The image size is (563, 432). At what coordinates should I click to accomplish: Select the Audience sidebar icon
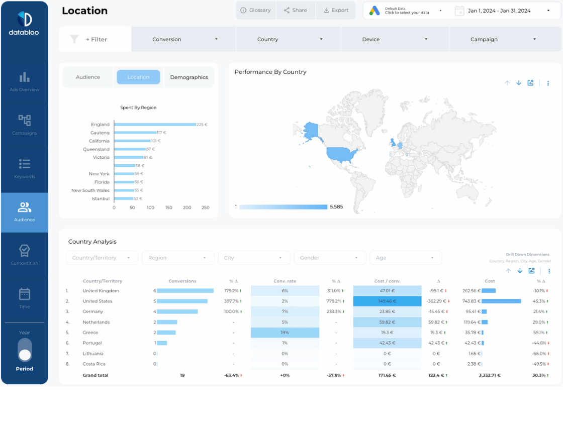[x=24, y=211]
